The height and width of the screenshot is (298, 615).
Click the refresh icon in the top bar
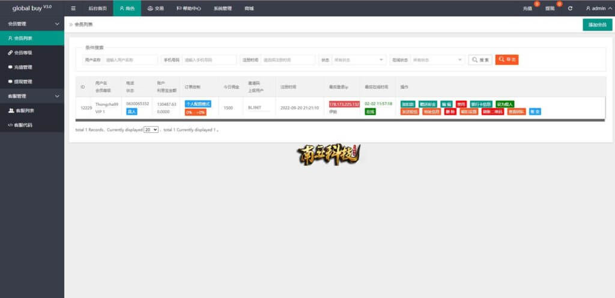tap(570, 8)
